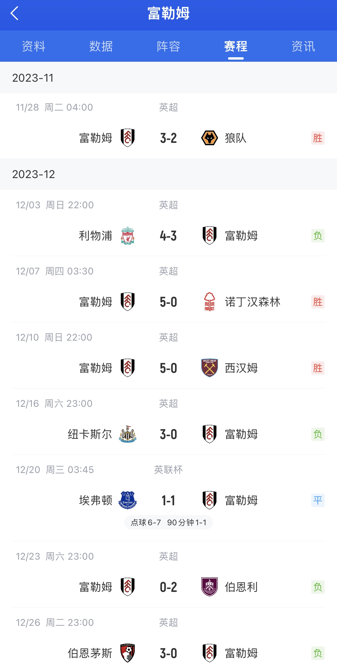Tap the 平 result badge

pyautogui.click(x=318, y=500)
